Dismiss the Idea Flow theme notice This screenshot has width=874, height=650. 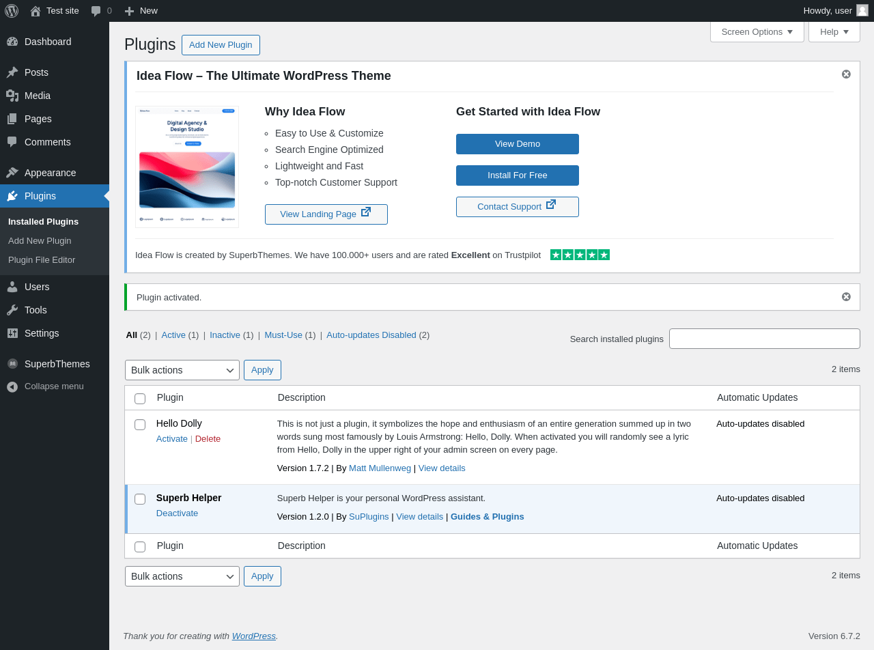pos(846,74)
